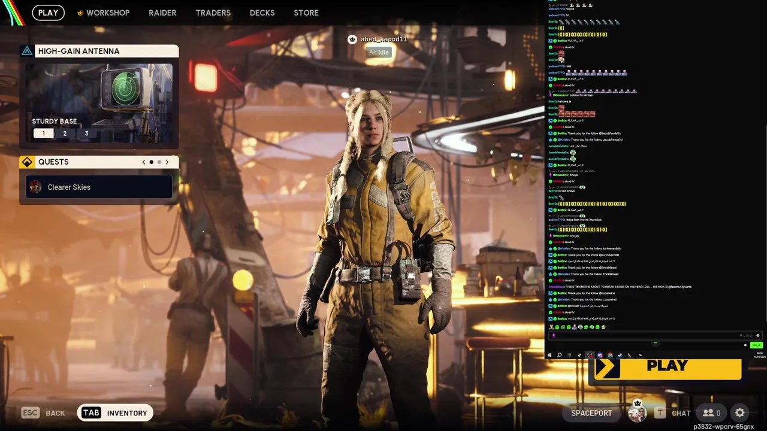Image resolution: width=767 pixels, height=431 pixels.
Task: Click the chat message input field
Action: 655,335
